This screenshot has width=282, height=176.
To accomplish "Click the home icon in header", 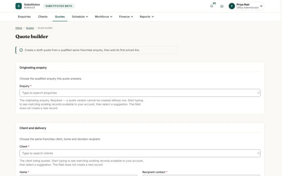I will tap(222, 6).
